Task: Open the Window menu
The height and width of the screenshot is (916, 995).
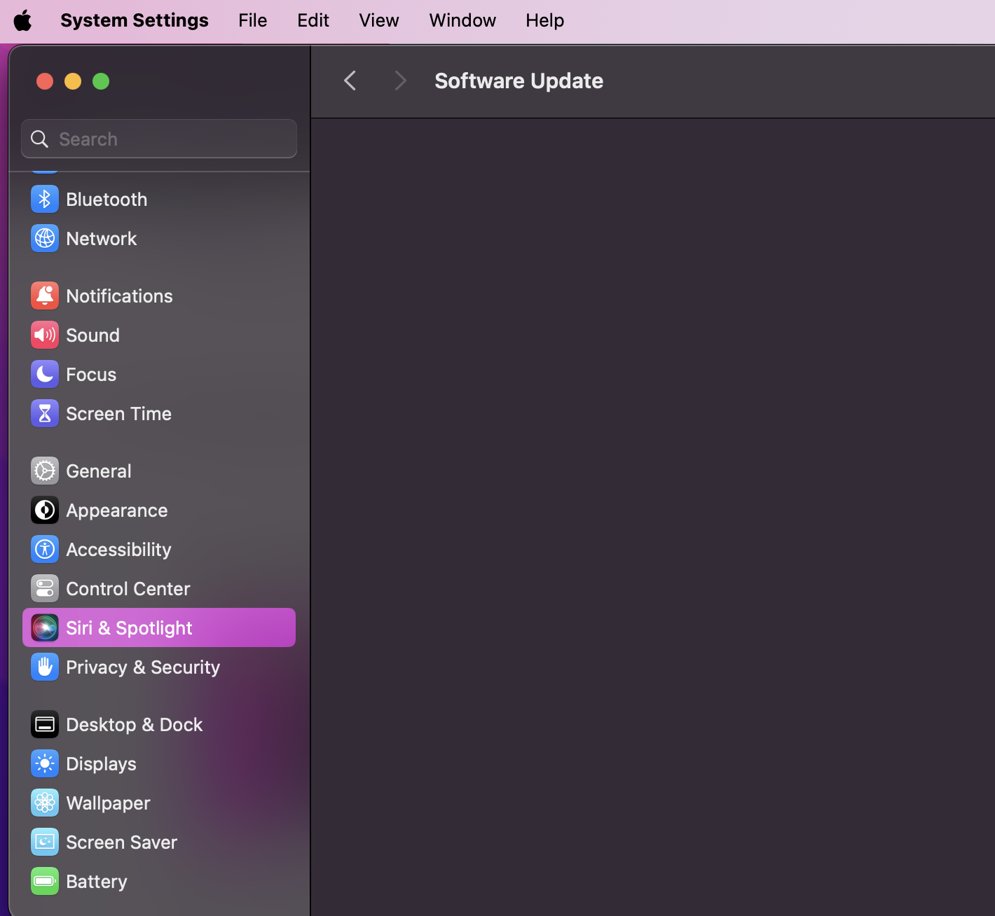Action: (x=462, y=20)
